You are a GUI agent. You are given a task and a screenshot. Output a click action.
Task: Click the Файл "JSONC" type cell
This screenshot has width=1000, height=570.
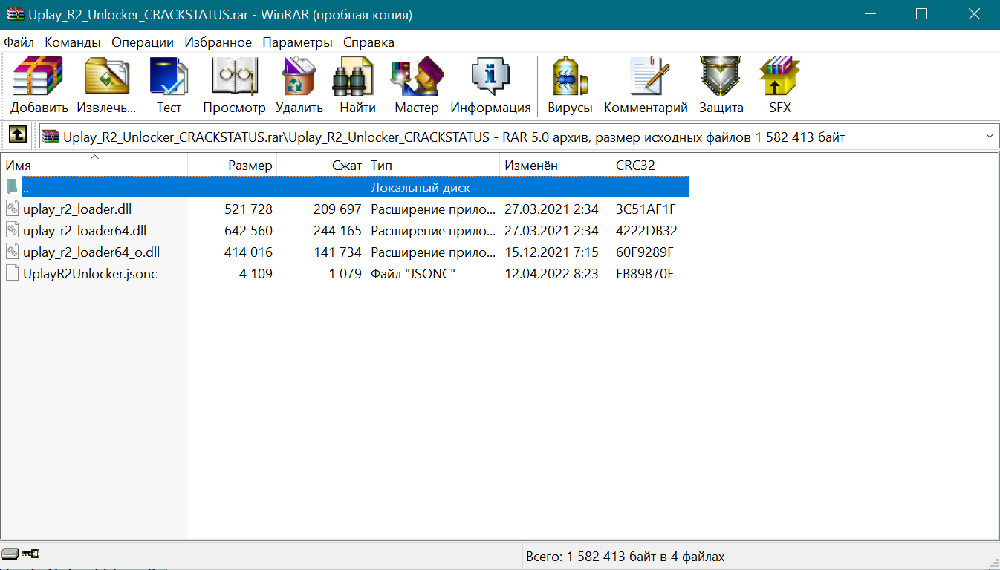(x=413, y=274)
